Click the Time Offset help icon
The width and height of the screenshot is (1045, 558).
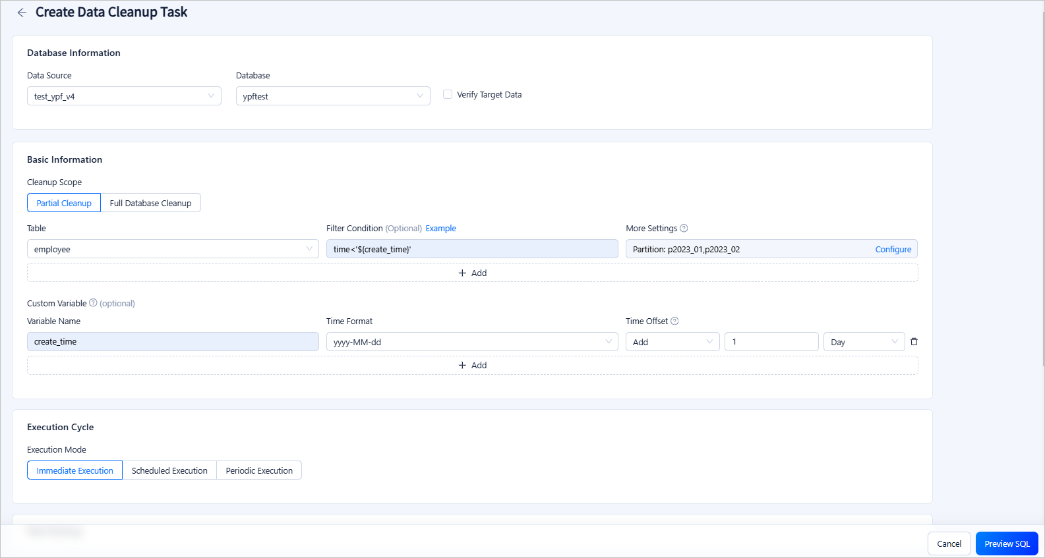[674, 321]
